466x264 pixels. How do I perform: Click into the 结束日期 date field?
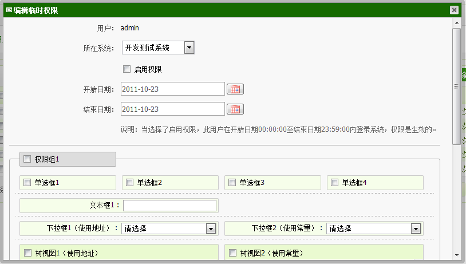click(x=173, y=109)
